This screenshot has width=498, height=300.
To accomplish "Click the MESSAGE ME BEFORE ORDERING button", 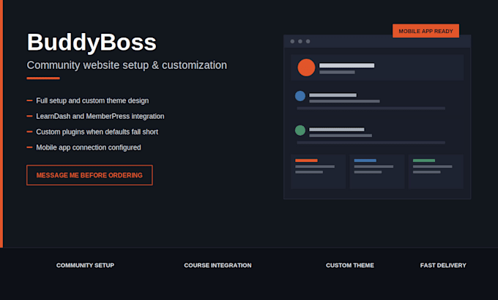I will click(x=89, y=175).
